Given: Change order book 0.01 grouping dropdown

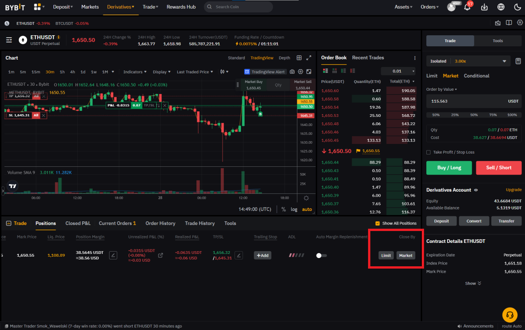Looking at the screenshot, I should pos(398,71).
